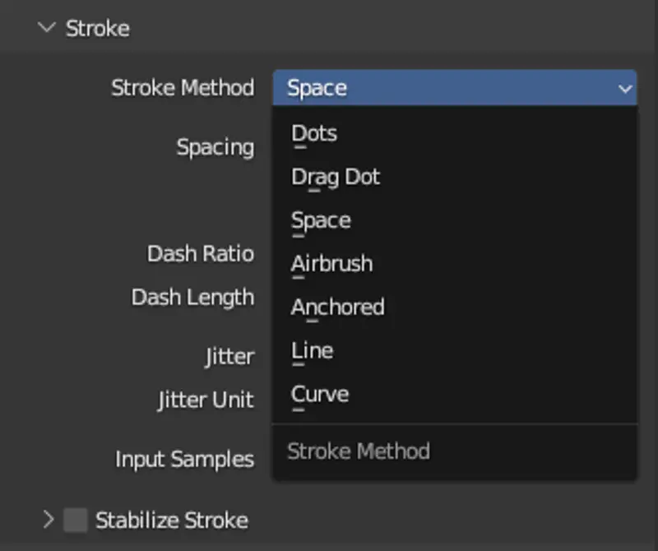
Task: Click the Stroke panel title text
Action: (x=99, y=28)
